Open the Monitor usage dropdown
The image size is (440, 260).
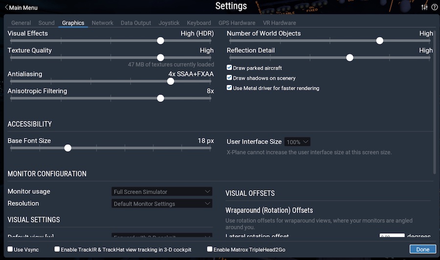(x=162, y=192)
